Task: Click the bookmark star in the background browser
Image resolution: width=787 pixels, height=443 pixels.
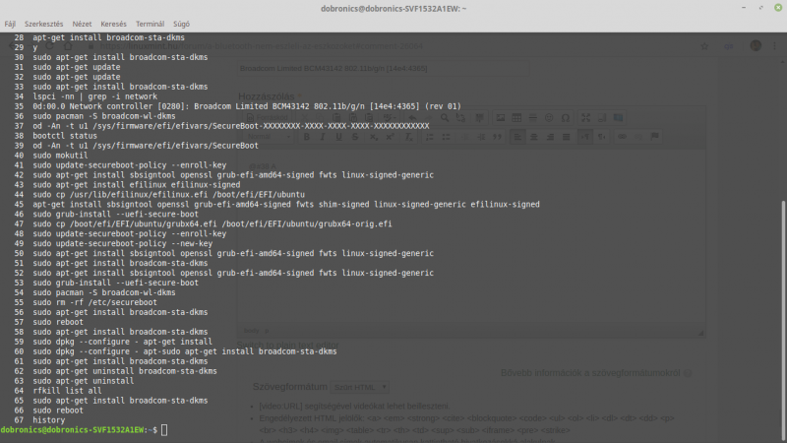Action: [704, 46]
